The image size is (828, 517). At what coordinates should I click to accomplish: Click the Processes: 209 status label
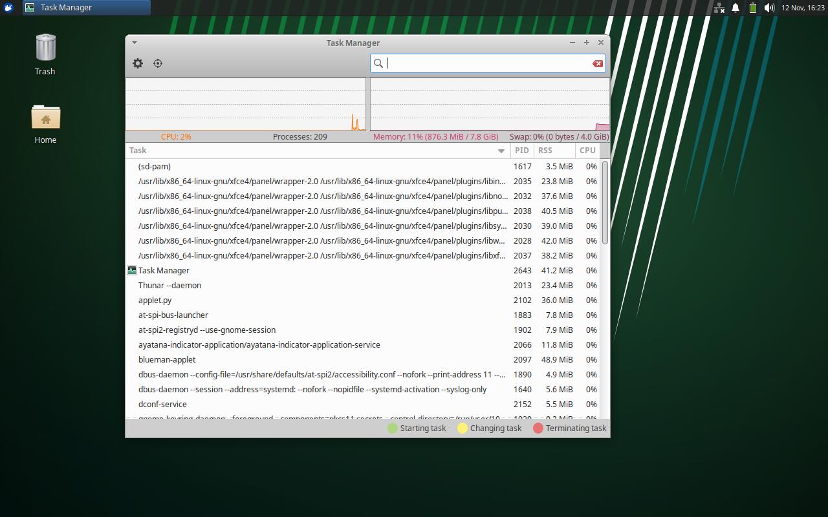click(300, 137)
